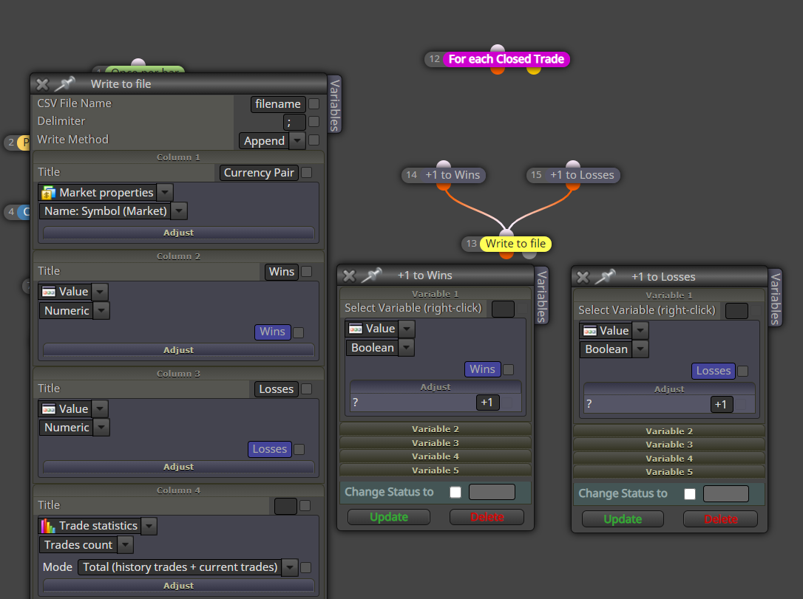Open the Variables tab of +1 to Losses panel
The height and width of the screenshot is (599, 803).
point(776,298)
